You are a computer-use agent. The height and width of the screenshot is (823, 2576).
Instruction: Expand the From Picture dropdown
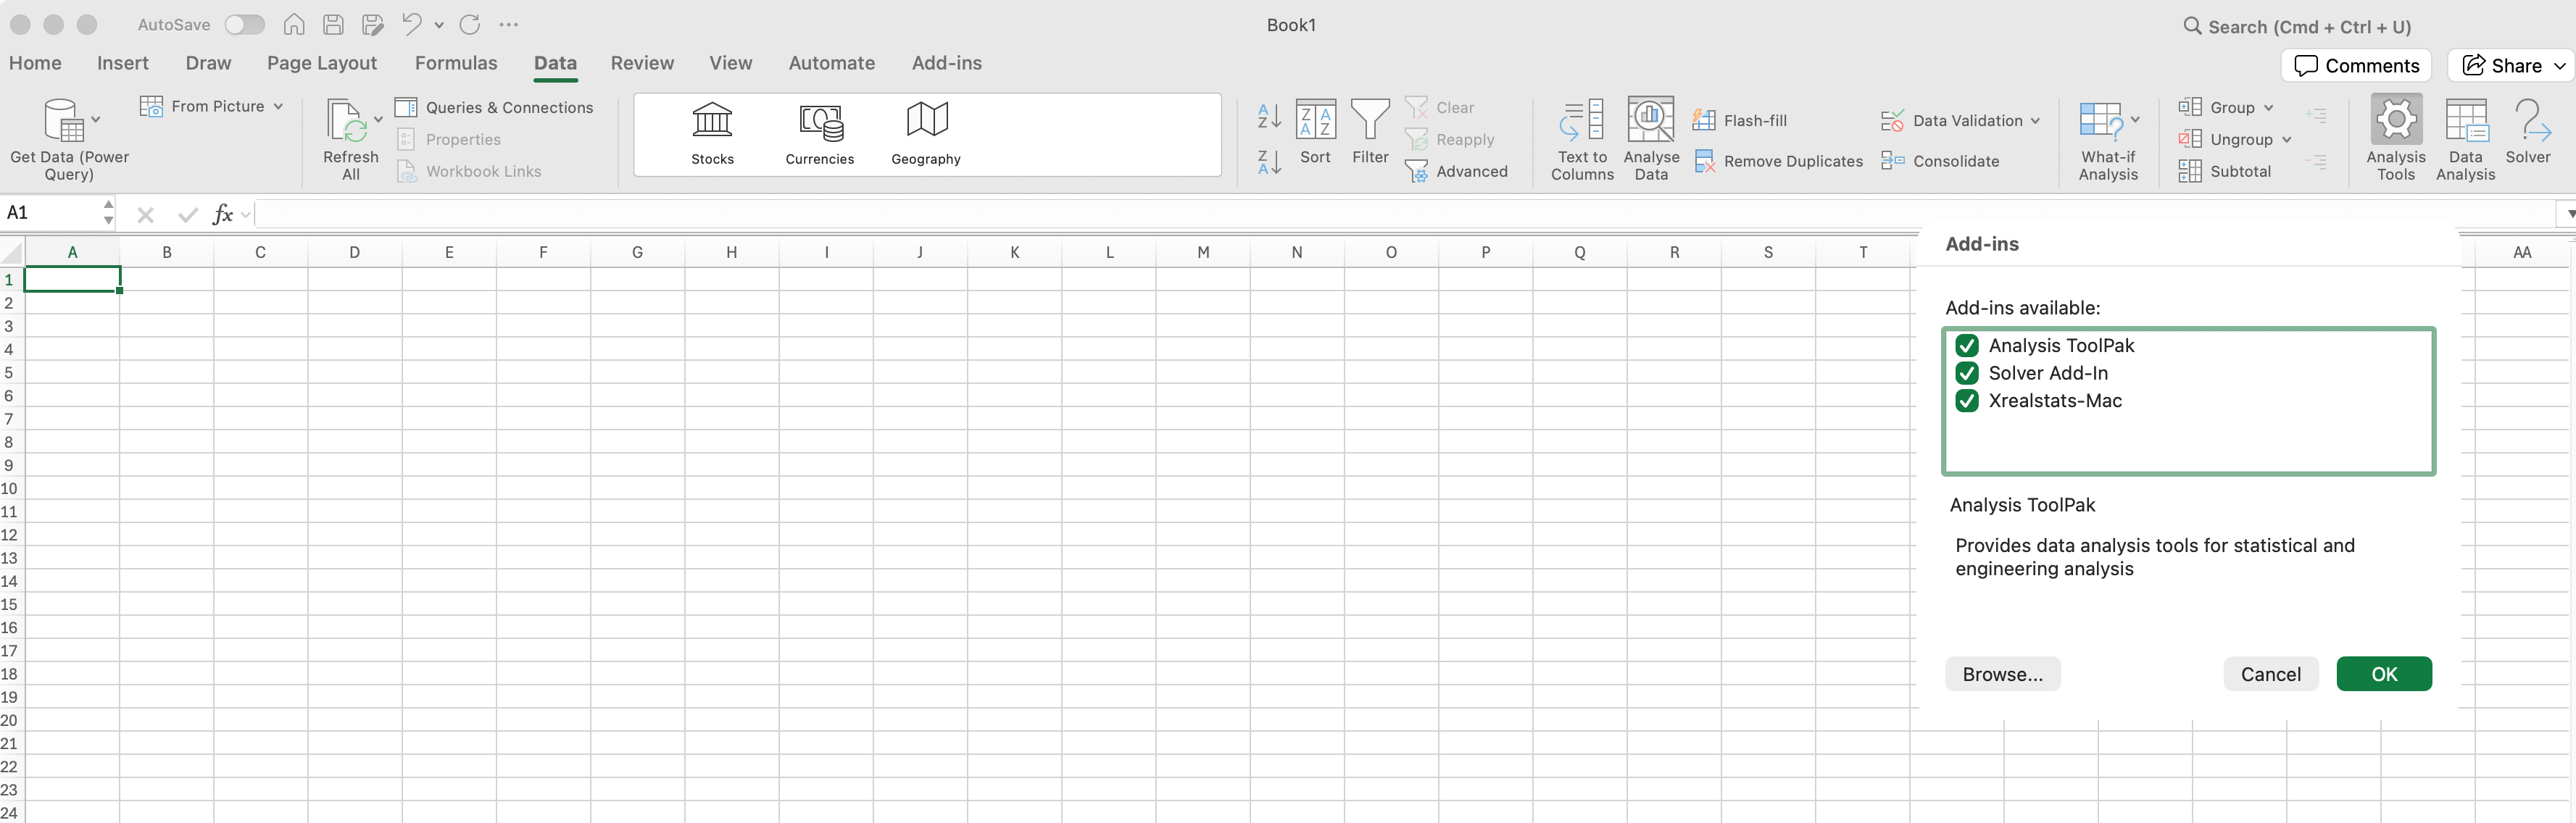point(278,106)
